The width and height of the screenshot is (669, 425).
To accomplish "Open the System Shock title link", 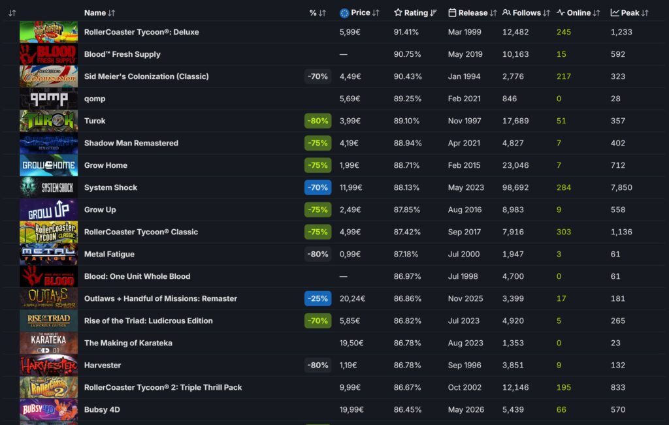I will click(110, 187).
